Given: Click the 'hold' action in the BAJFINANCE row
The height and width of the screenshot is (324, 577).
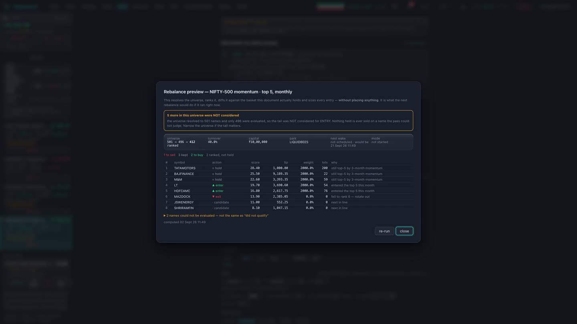Looking at the screenshot, I should tap(217, 174).
